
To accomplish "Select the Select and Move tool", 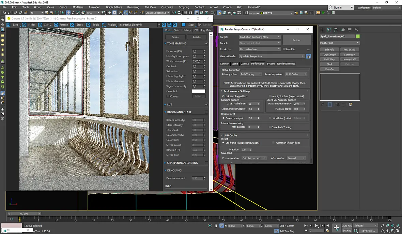I will 68,13.
